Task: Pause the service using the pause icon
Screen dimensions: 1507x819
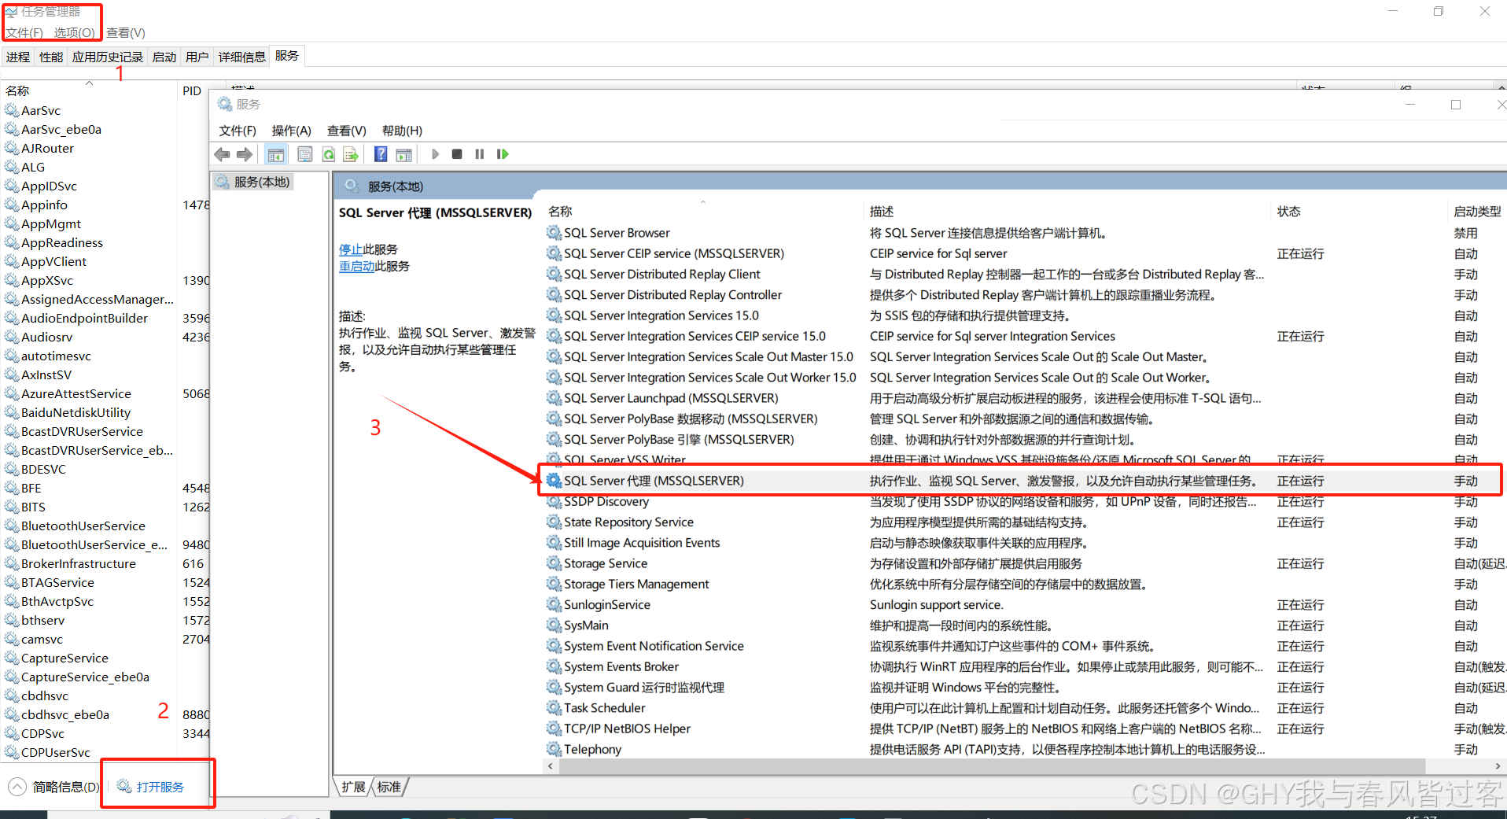Action: click(479, 154)
